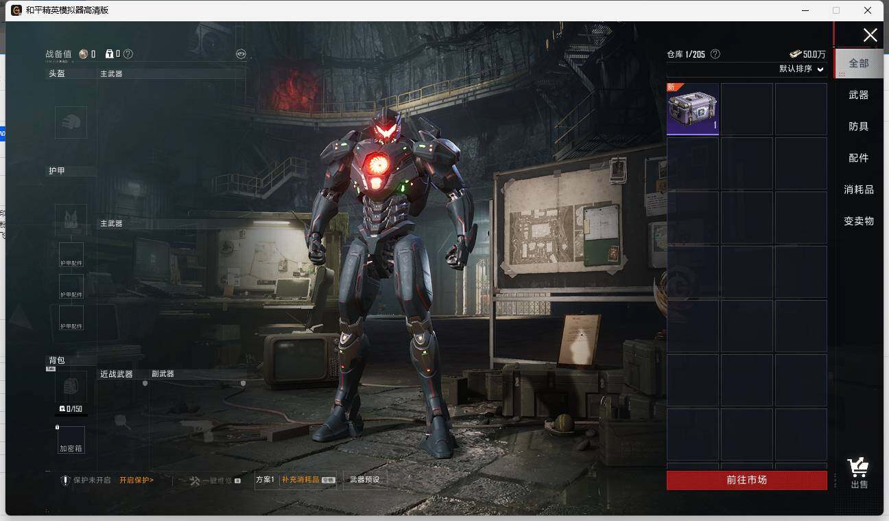Click the 和平精英模拟器高清版 app logo in the title bar
Viewport: 889px width, 521px height.
coord(16,10)
